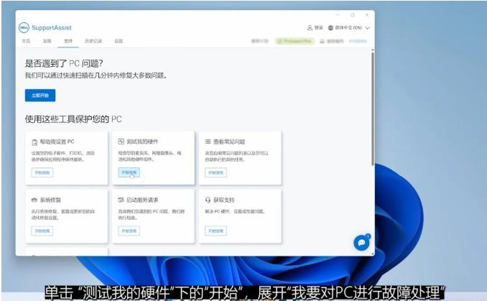The image size is (487, 301).
Task: Open the 主页 tab
Action: pos(26,41)
